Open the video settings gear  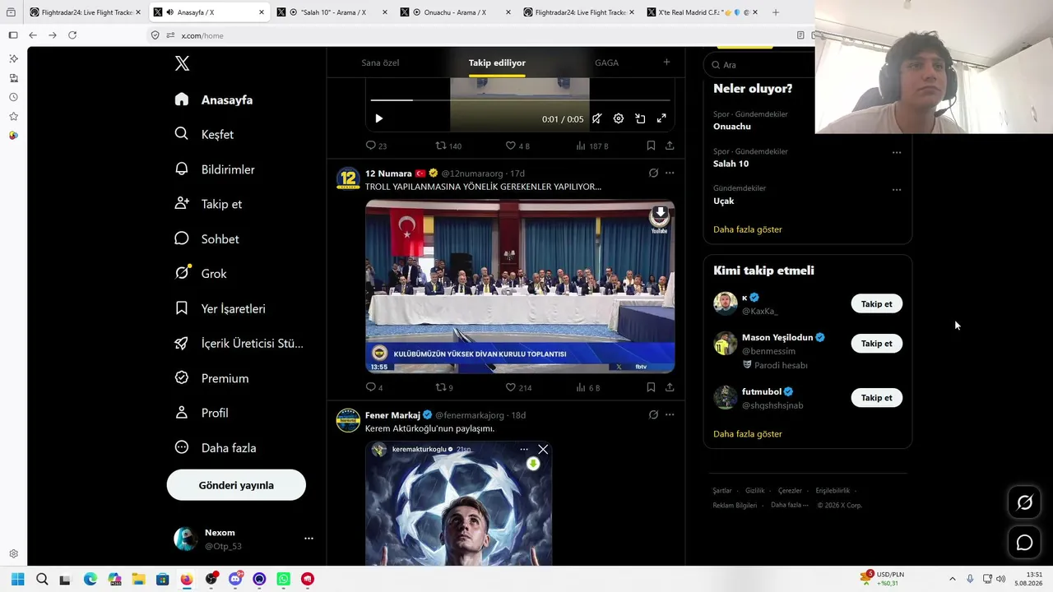tap(619, 118)
